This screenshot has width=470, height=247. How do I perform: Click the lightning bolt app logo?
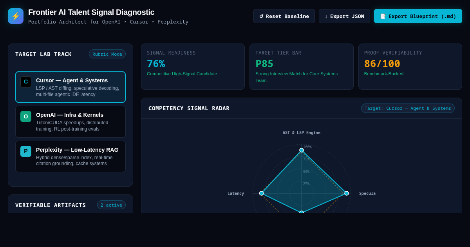(x=16, y=16)
